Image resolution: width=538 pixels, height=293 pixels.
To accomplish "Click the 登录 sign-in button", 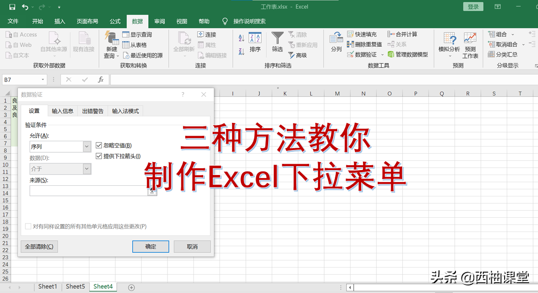I will 473,7.
